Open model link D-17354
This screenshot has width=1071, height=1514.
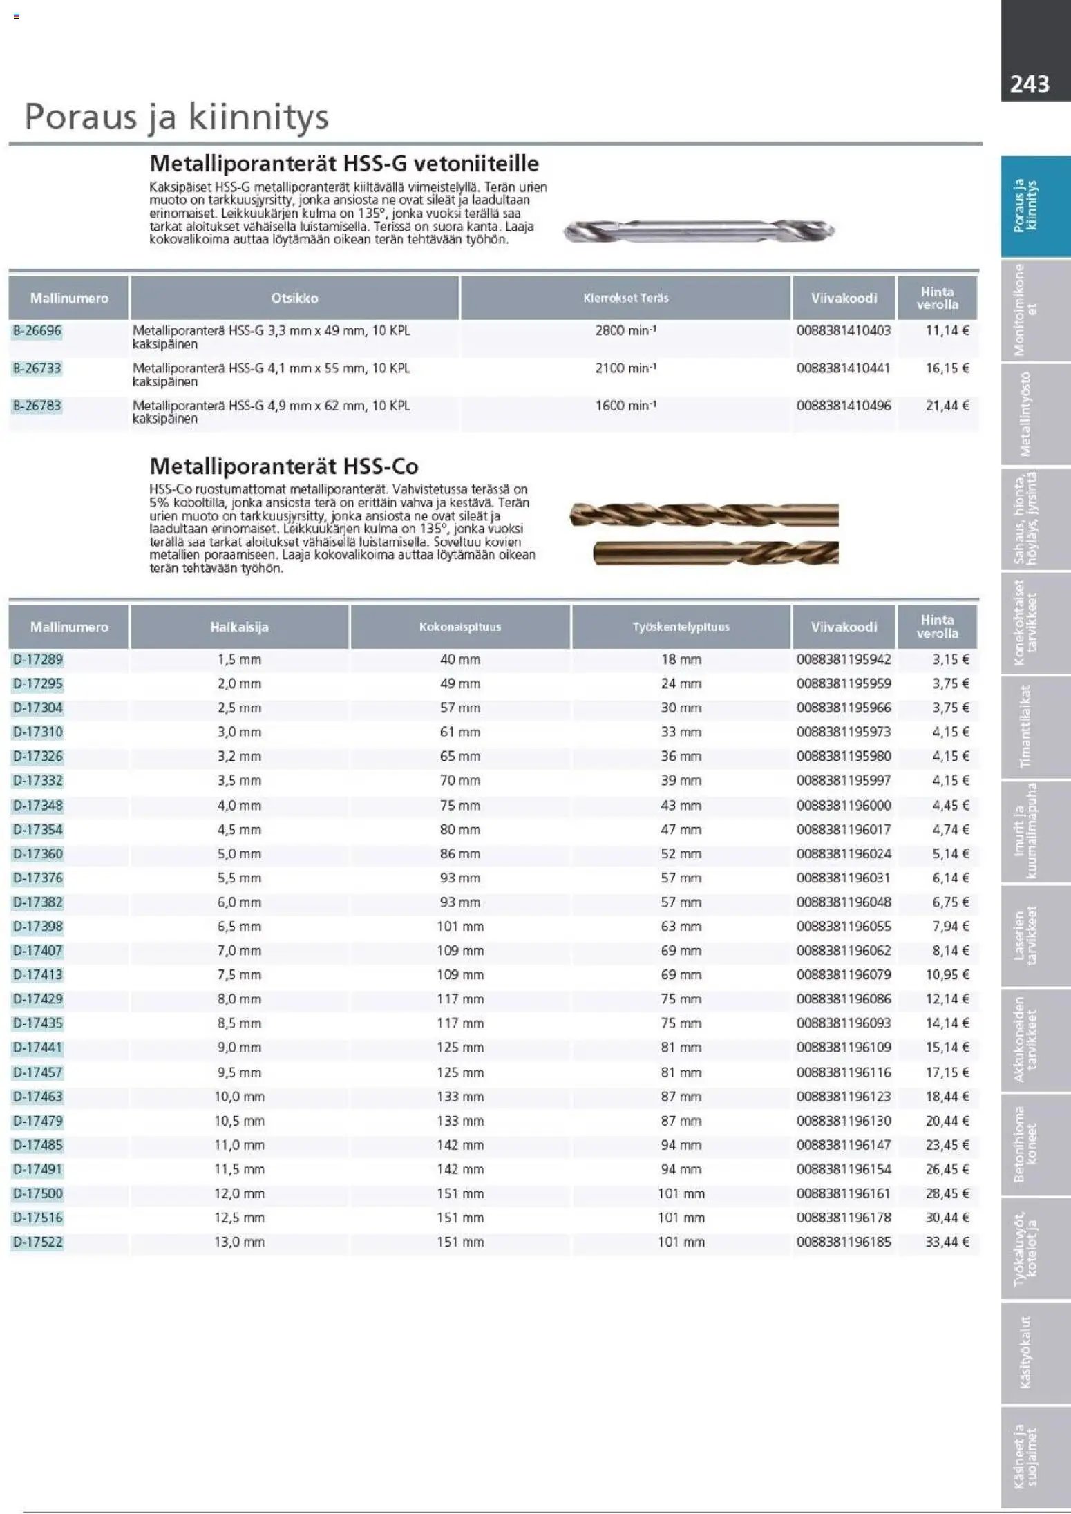[37, 829]
